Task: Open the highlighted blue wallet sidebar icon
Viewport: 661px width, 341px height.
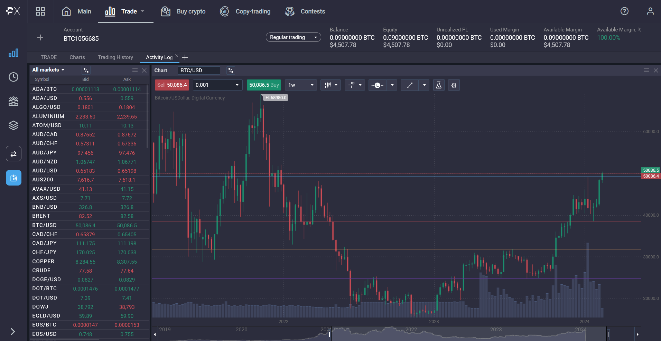Action: [13, 178]
